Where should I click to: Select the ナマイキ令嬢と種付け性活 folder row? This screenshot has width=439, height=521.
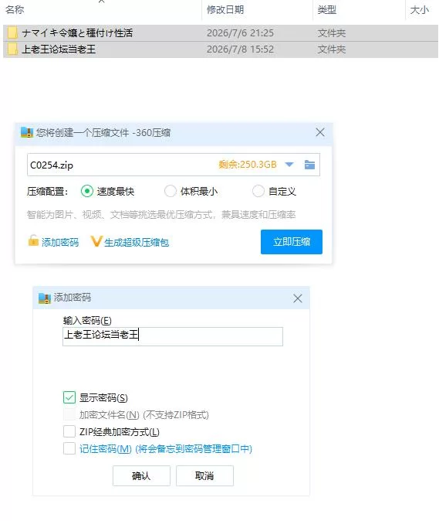point(221,33)
